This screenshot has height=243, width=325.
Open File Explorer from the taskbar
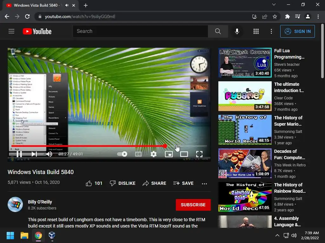24,235
